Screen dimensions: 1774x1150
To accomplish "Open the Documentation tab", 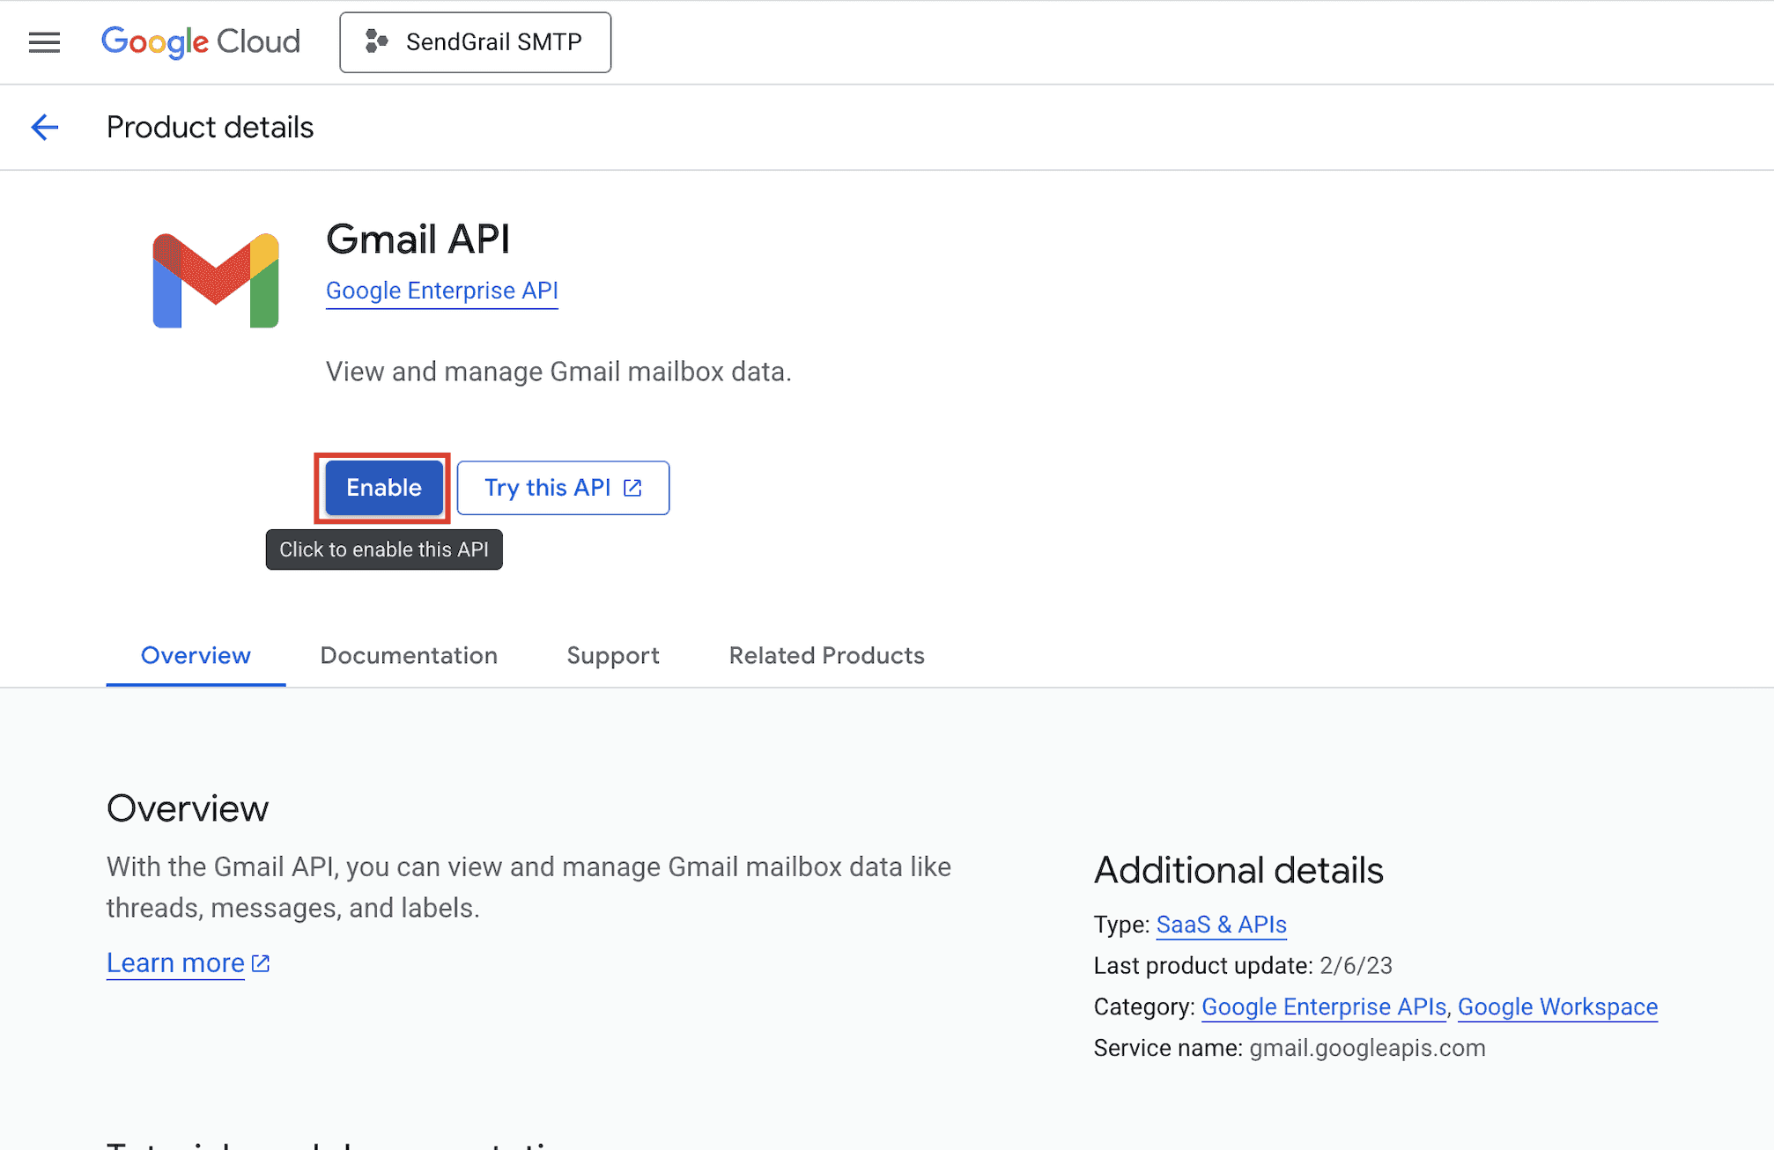I will click(x=409, y=656).
